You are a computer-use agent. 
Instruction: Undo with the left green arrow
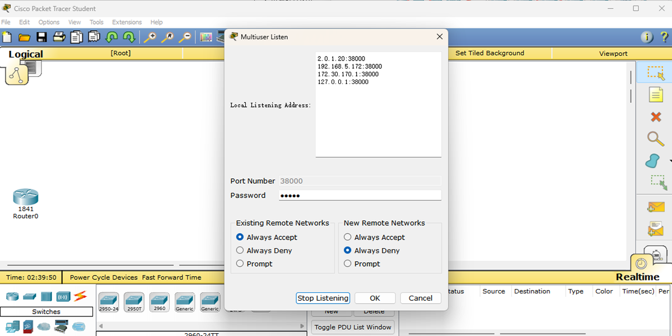pos(111,38)
